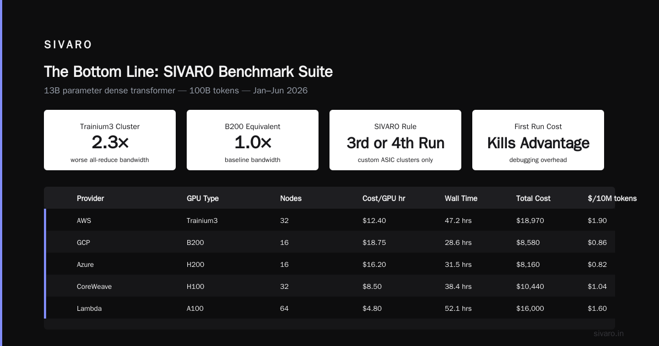
Task: Sort by Total Cost column header
Action: click(x=533, y=198)
